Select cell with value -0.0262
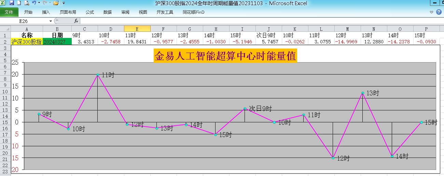 tap(295, 42)
